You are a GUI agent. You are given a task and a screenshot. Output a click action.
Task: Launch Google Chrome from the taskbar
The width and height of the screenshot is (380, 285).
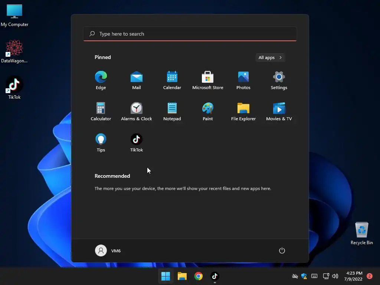coord(199,276)
